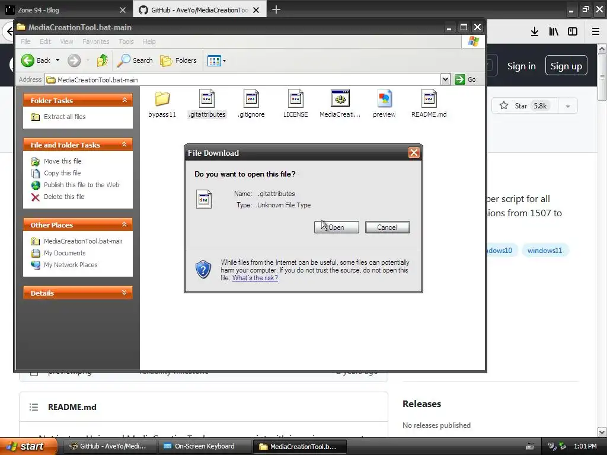Click Sign in on GitHub
607x455 pixels.
click(522, 66)
